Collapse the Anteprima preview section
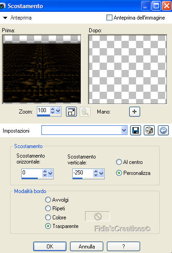The width and height of the screenshot is (172, 253). click(x=5, y=18)
